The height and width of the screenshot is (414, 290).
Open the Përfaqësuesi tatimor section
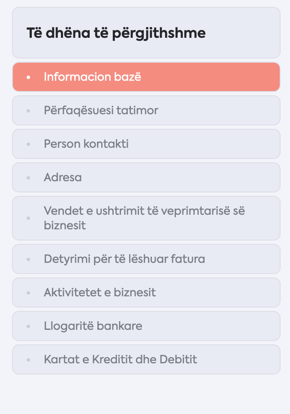tap(146, 110)
